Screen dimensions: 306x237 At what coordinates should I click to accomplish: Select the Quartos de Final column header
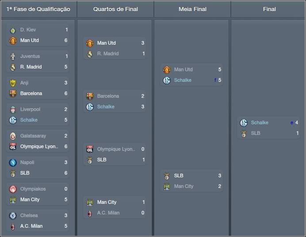115,9
